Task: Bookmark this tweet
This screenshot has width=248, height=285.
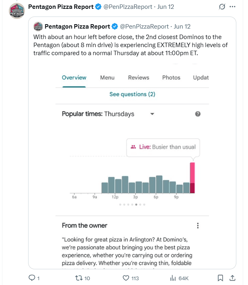Action: (x=220, y=278)
